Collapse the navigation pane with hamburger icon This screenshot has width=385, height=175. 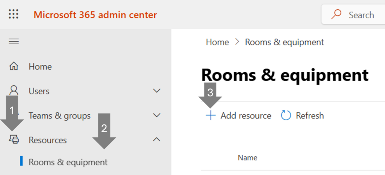click(x=14, y=41)
